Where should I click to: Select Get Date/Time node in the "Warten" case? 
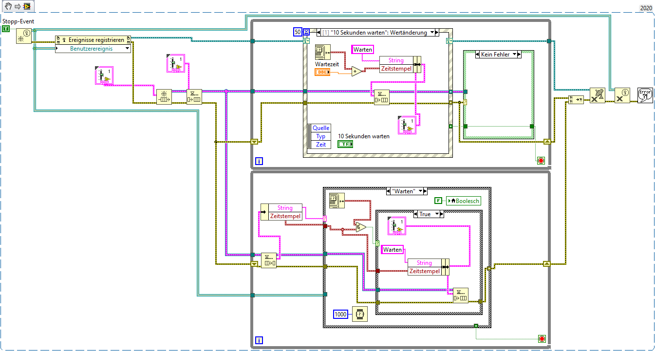click(337, 200)
